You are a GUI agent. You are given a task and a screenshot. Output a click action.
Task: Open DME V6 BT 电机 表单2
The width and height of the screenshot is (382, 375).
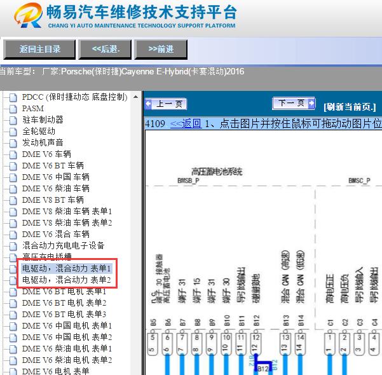[64, 303]
